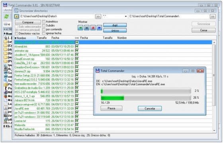This screenshot has height=143, width=223.
Task: Toggle the Directorios vacíos checkbox
Action: click(16, 33)
